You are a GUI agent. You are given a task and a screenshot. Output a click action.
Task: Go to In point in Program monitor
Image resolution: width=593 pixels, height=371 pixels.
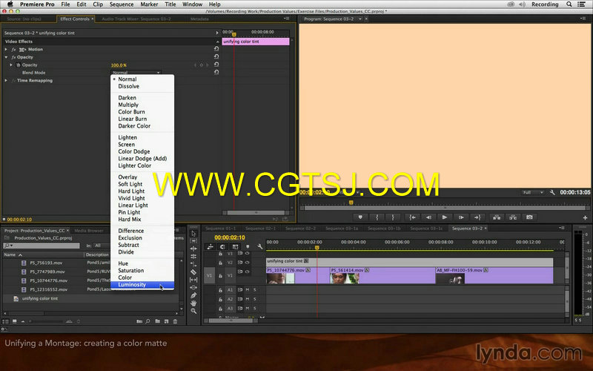pos(412,217)
